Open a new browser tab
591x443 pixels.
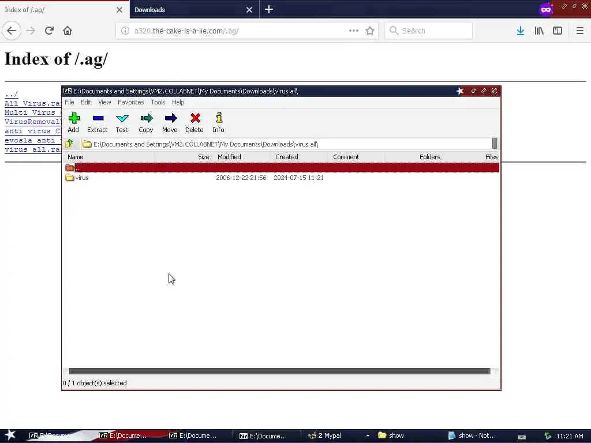[269, 9]
